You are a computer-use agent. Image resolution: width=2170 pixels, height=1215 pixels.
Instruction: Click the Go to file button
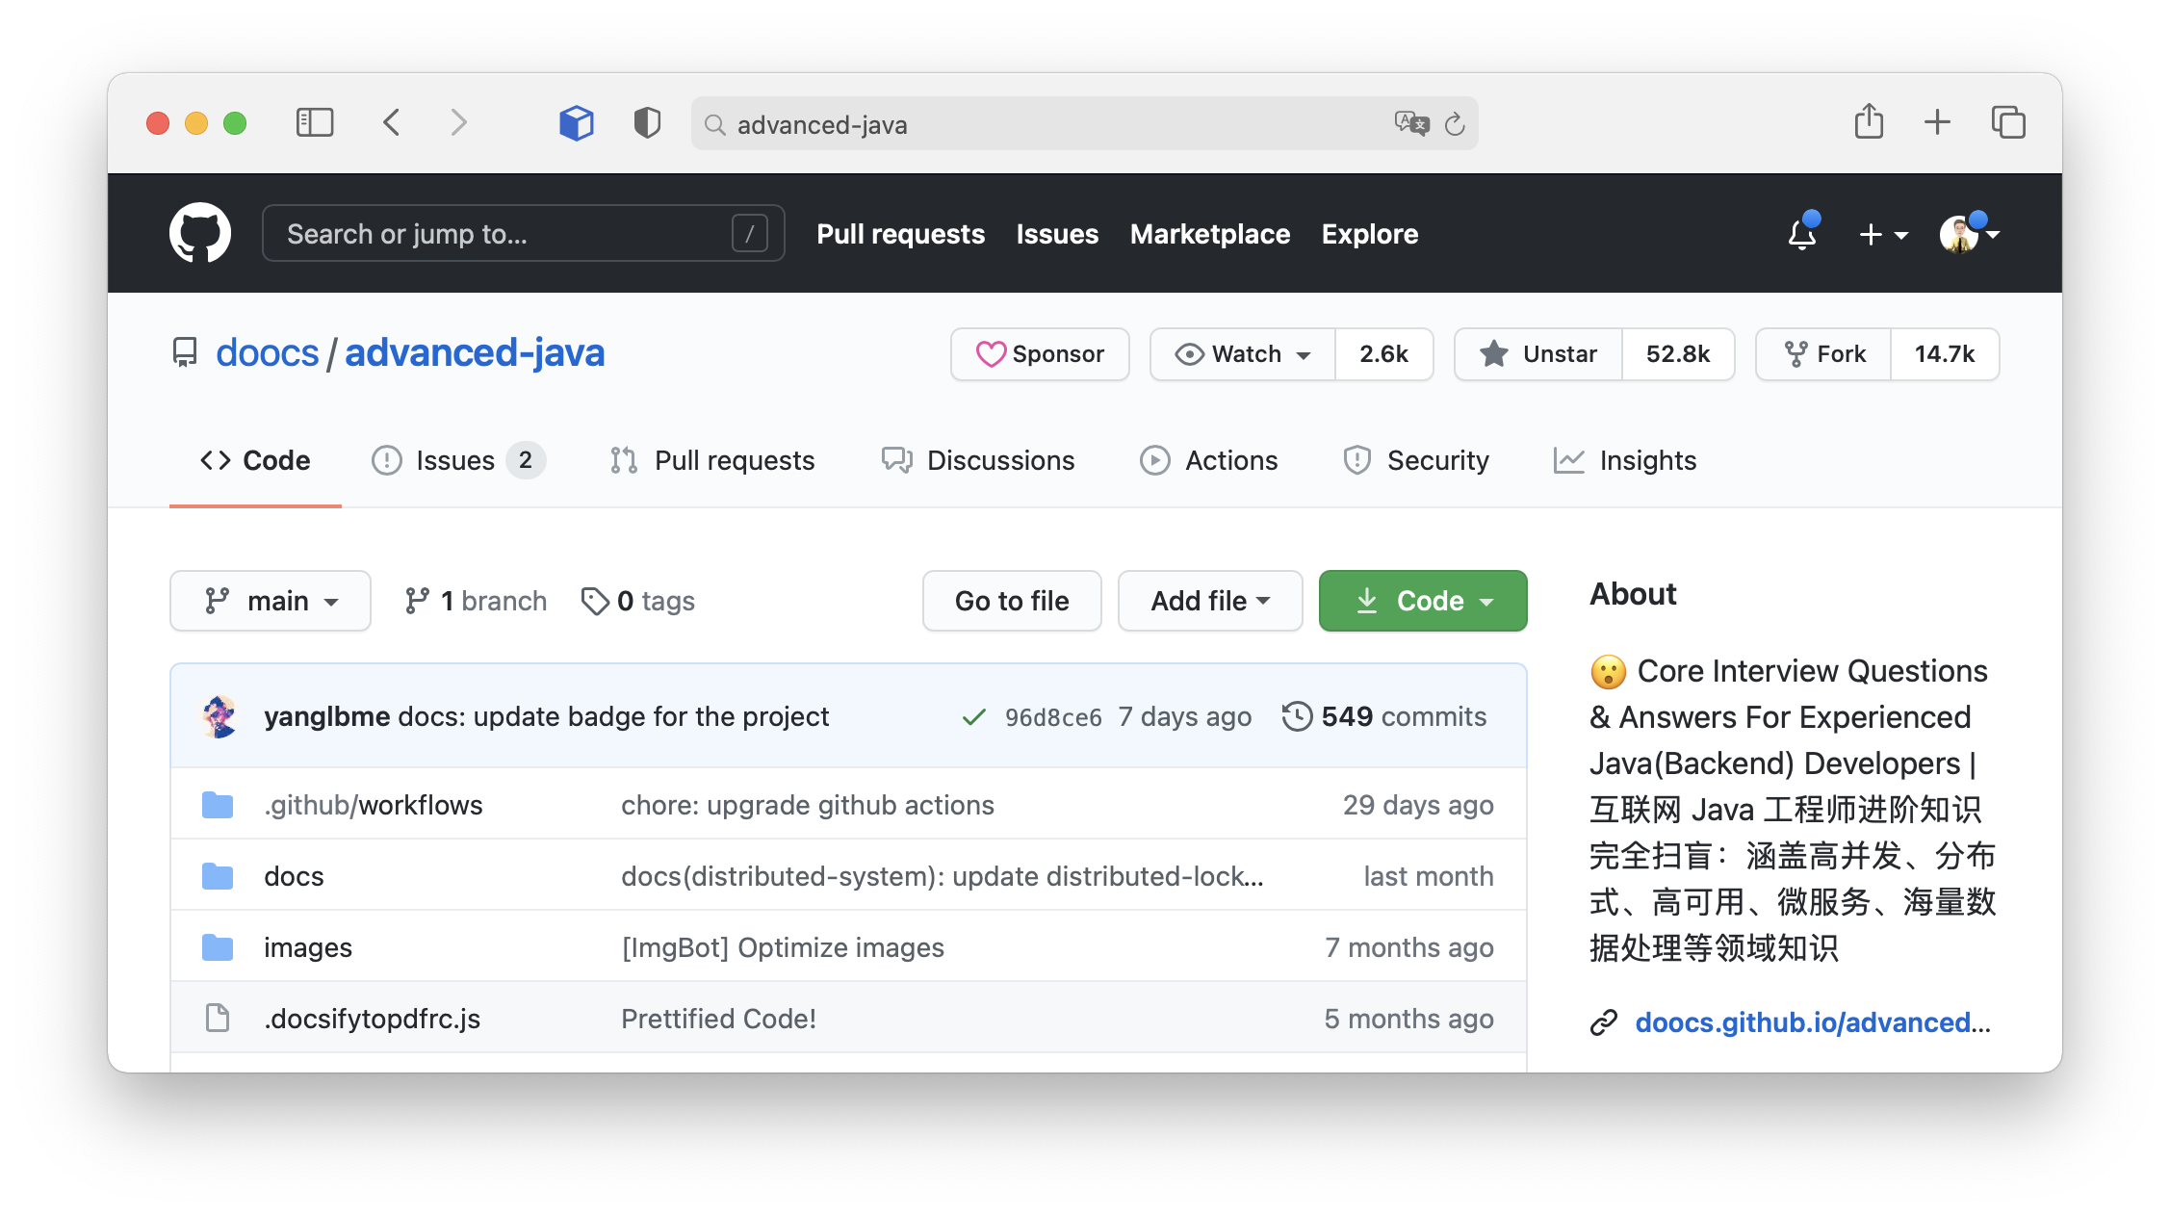(x=1012, y=601)
